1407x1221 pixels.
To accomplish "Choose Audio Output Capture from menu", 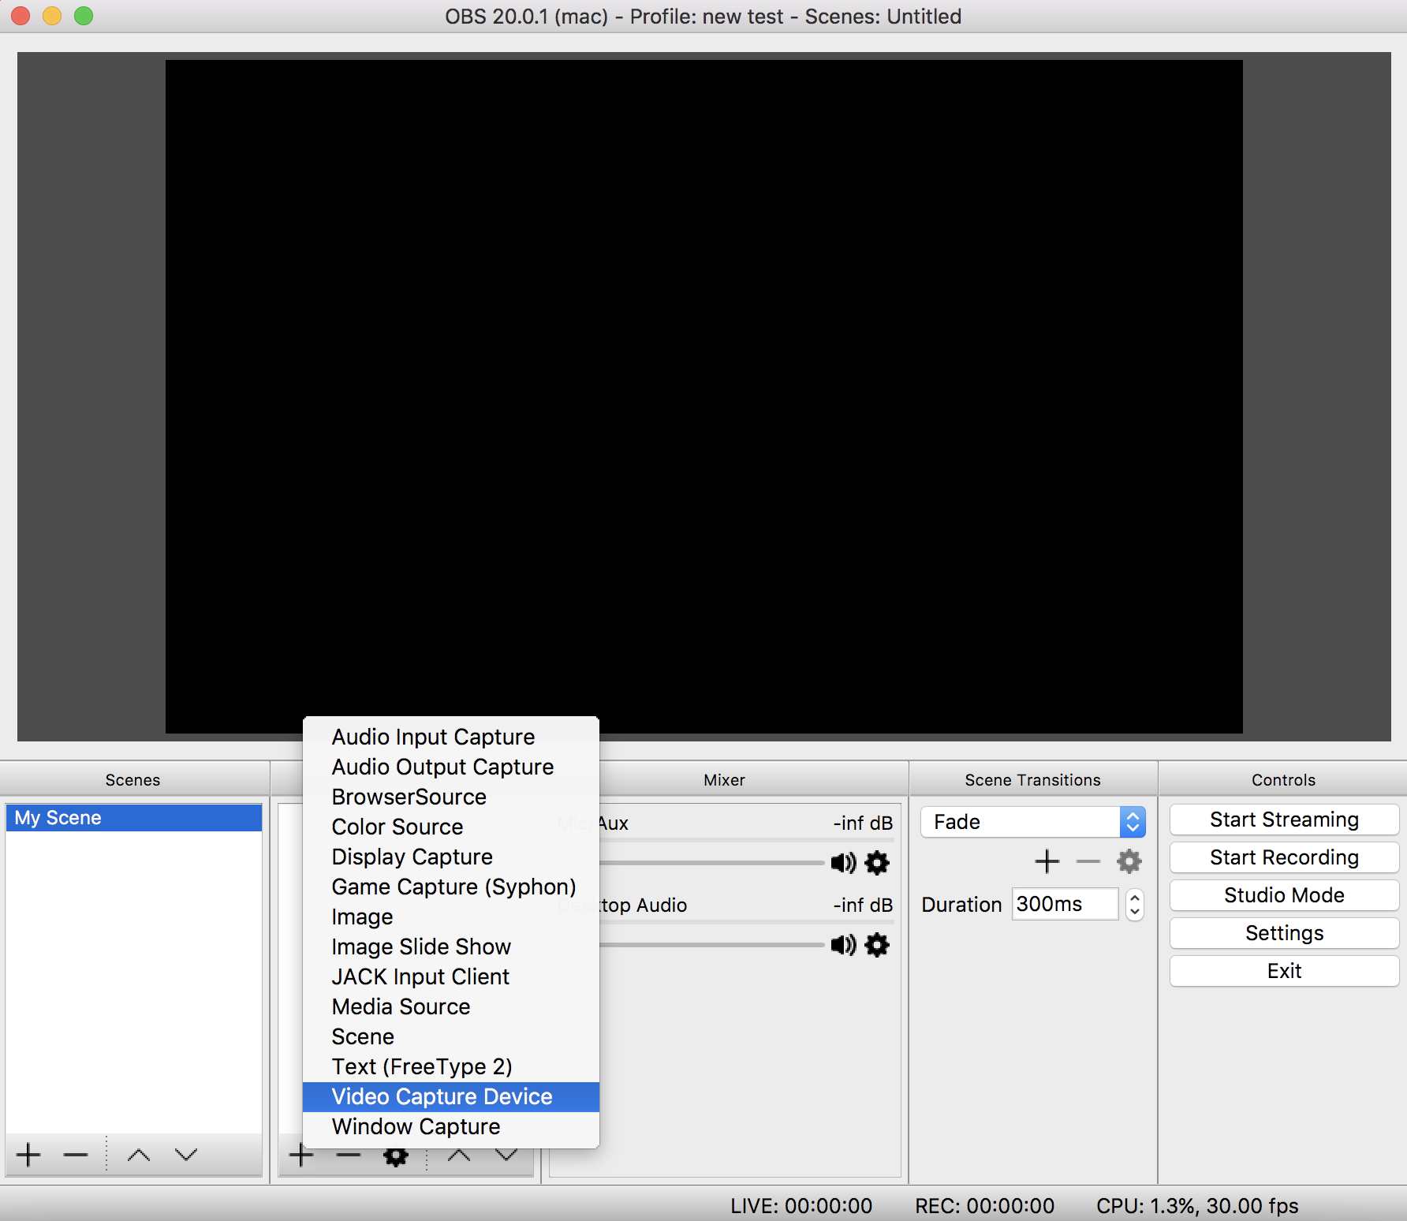I will [x=451, y=767].
